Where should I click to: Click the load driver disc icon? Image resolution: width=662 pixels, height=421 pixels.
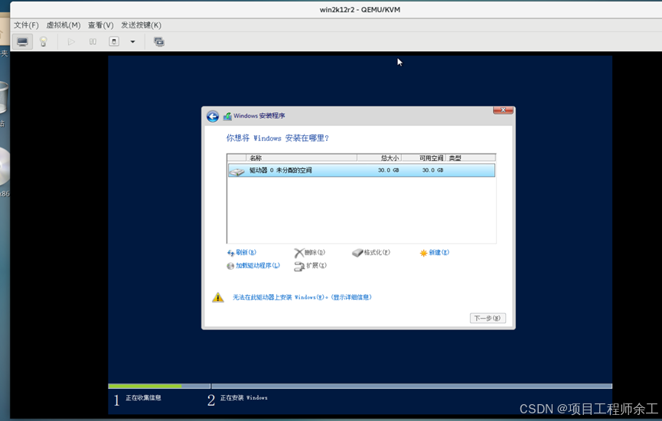(230, 266)
